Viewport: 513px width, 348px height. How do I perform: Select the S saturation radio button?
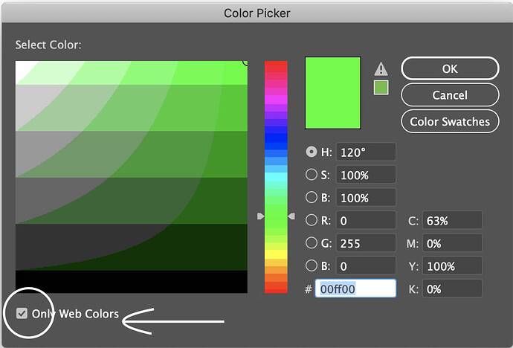click(x=312, y=175)
